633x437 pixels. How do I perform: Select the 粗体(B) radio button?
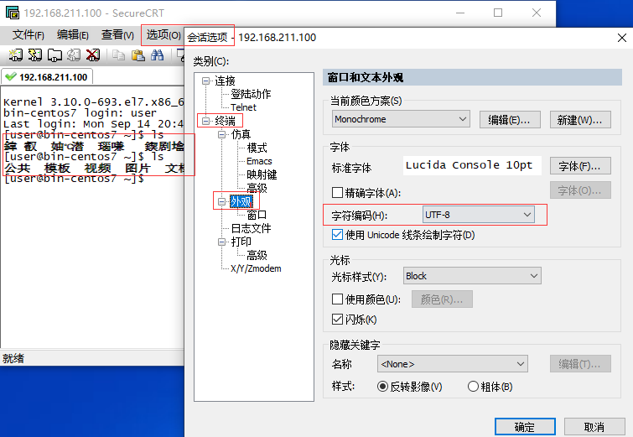coord(473,387)
